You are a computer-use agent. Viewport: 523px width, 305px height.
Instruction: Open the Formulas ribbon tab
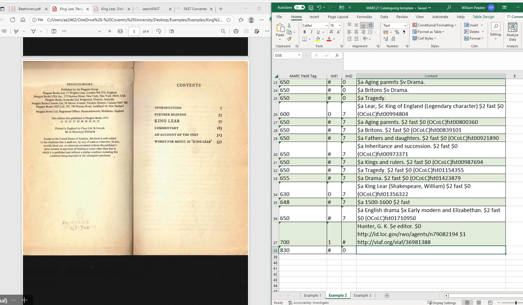(x=364, y=17)
